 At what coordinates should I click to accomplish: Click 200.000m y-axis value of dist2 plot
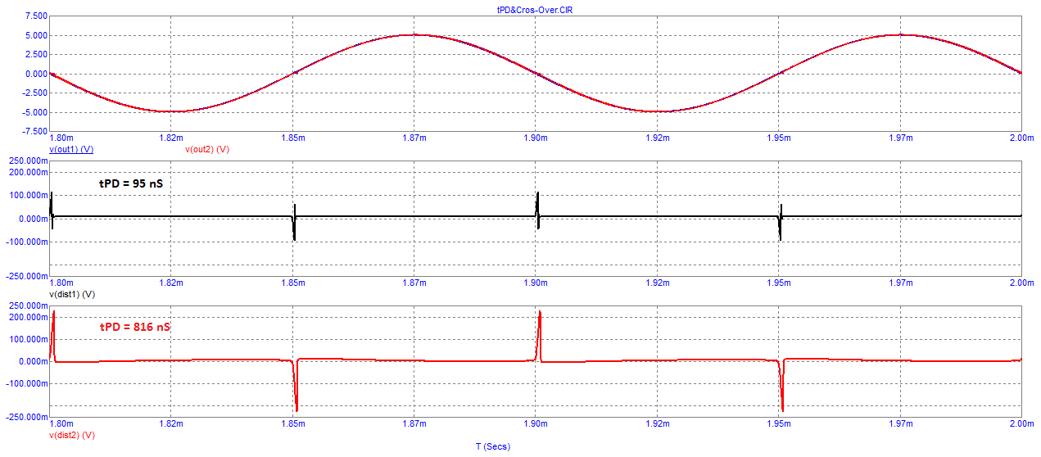coord(27,317)
